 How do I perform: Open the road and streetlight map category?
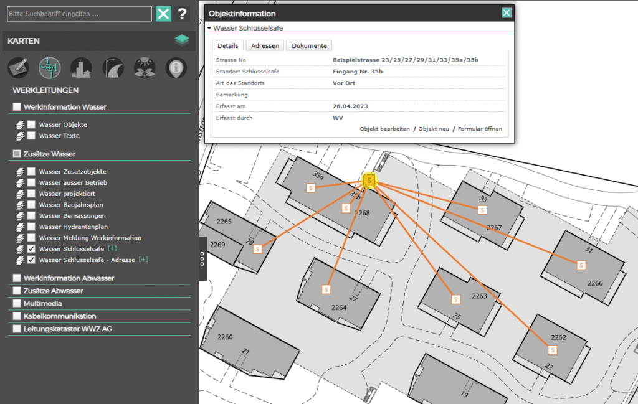tap(113, 67)
